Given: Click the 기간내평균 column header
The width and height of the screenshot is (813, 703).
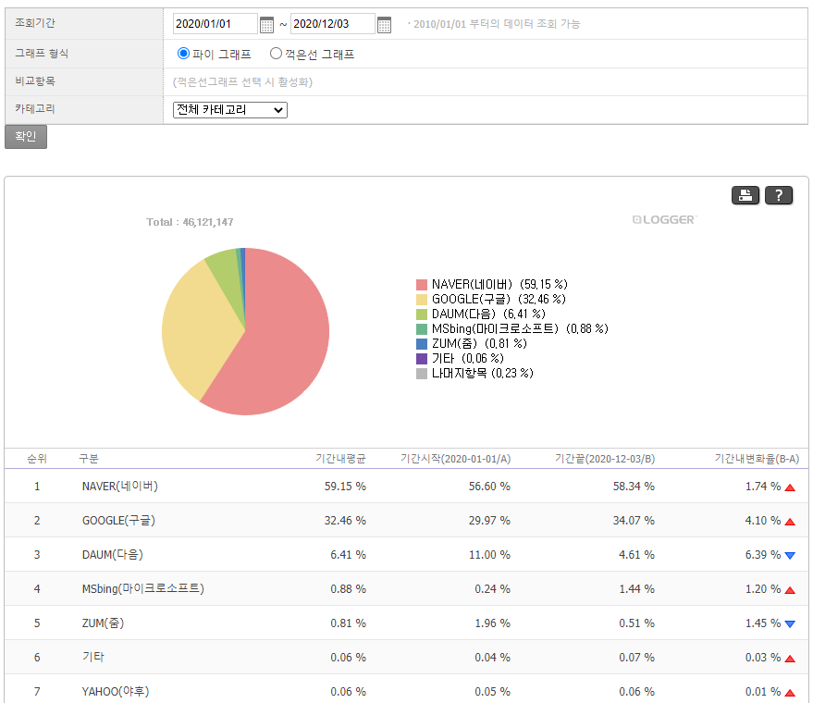Looking at the screenshot, I should click(x=340, y=459).
